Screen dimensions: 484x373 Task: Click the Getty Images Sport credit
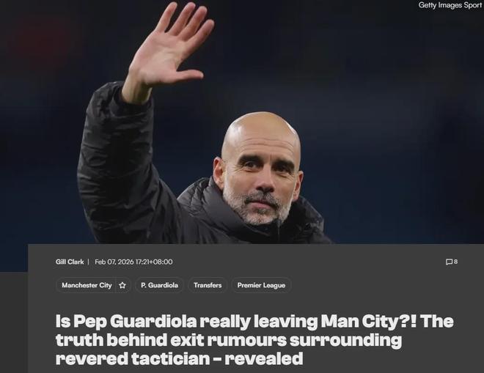[450, 5]
